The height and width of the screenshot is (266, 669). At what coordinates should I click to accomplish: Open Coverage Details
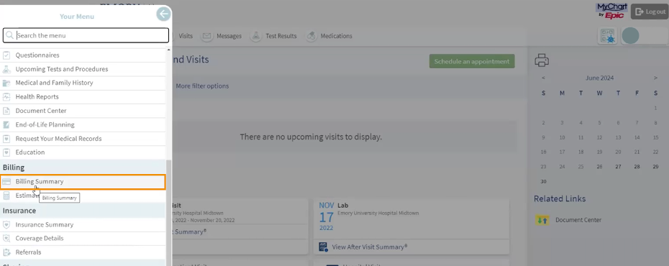[83, 238]
